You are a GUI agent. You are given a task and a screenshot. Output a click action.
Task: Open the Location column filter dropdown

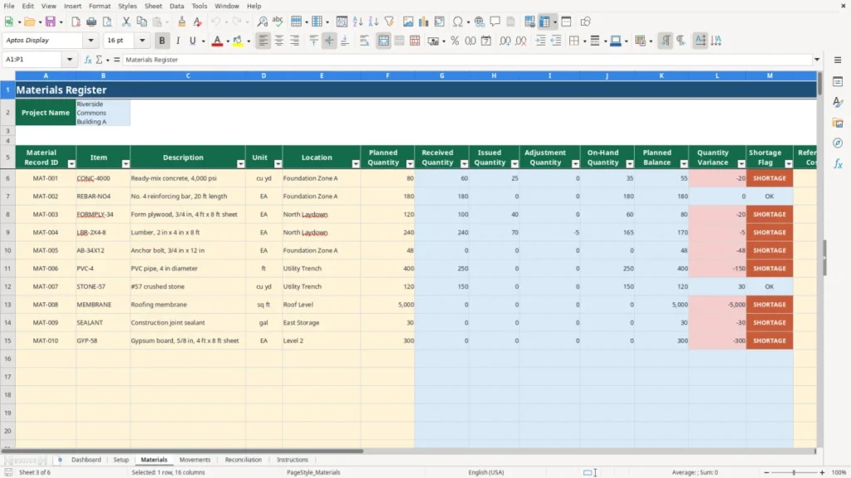coord(356,163)
